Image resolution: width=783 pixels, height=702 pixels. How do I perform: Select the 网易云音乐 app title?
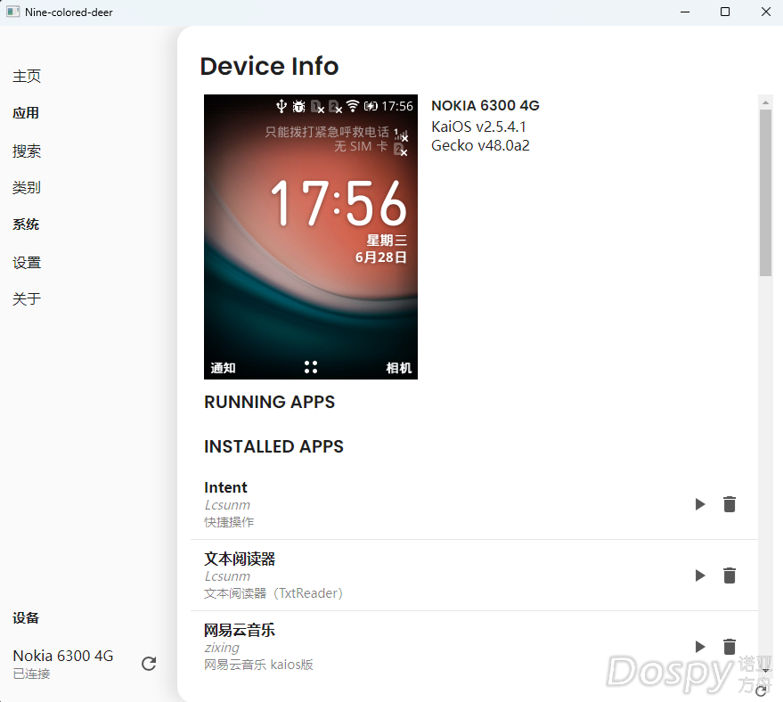coord(240,630)
